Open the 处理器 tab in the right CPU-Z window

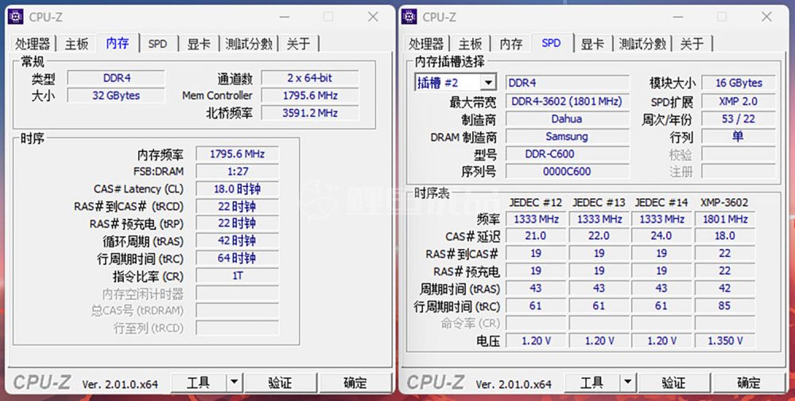click(426, 44)
